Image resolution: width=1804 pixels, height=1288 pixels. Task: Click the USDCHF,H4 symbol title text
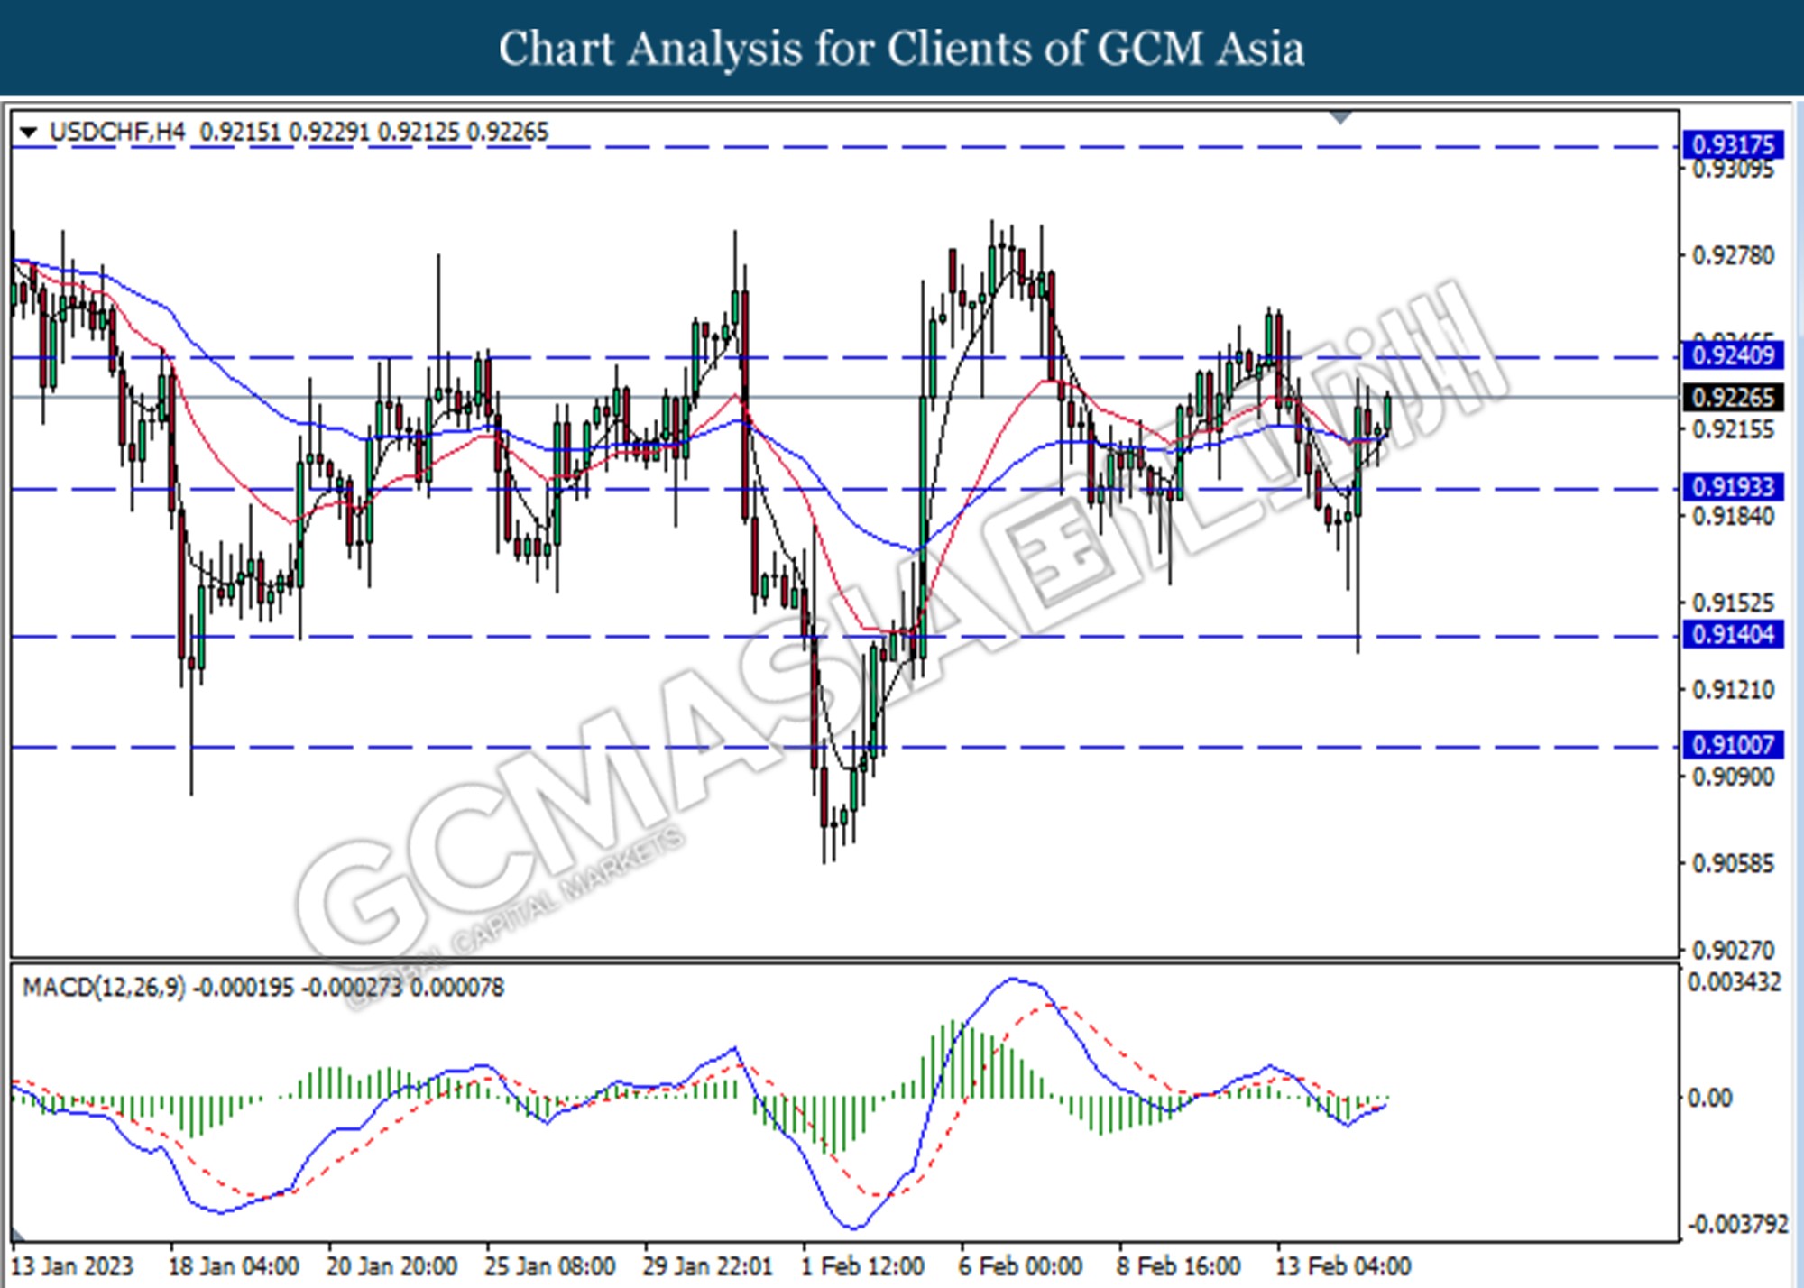click(x=117, y=133)
